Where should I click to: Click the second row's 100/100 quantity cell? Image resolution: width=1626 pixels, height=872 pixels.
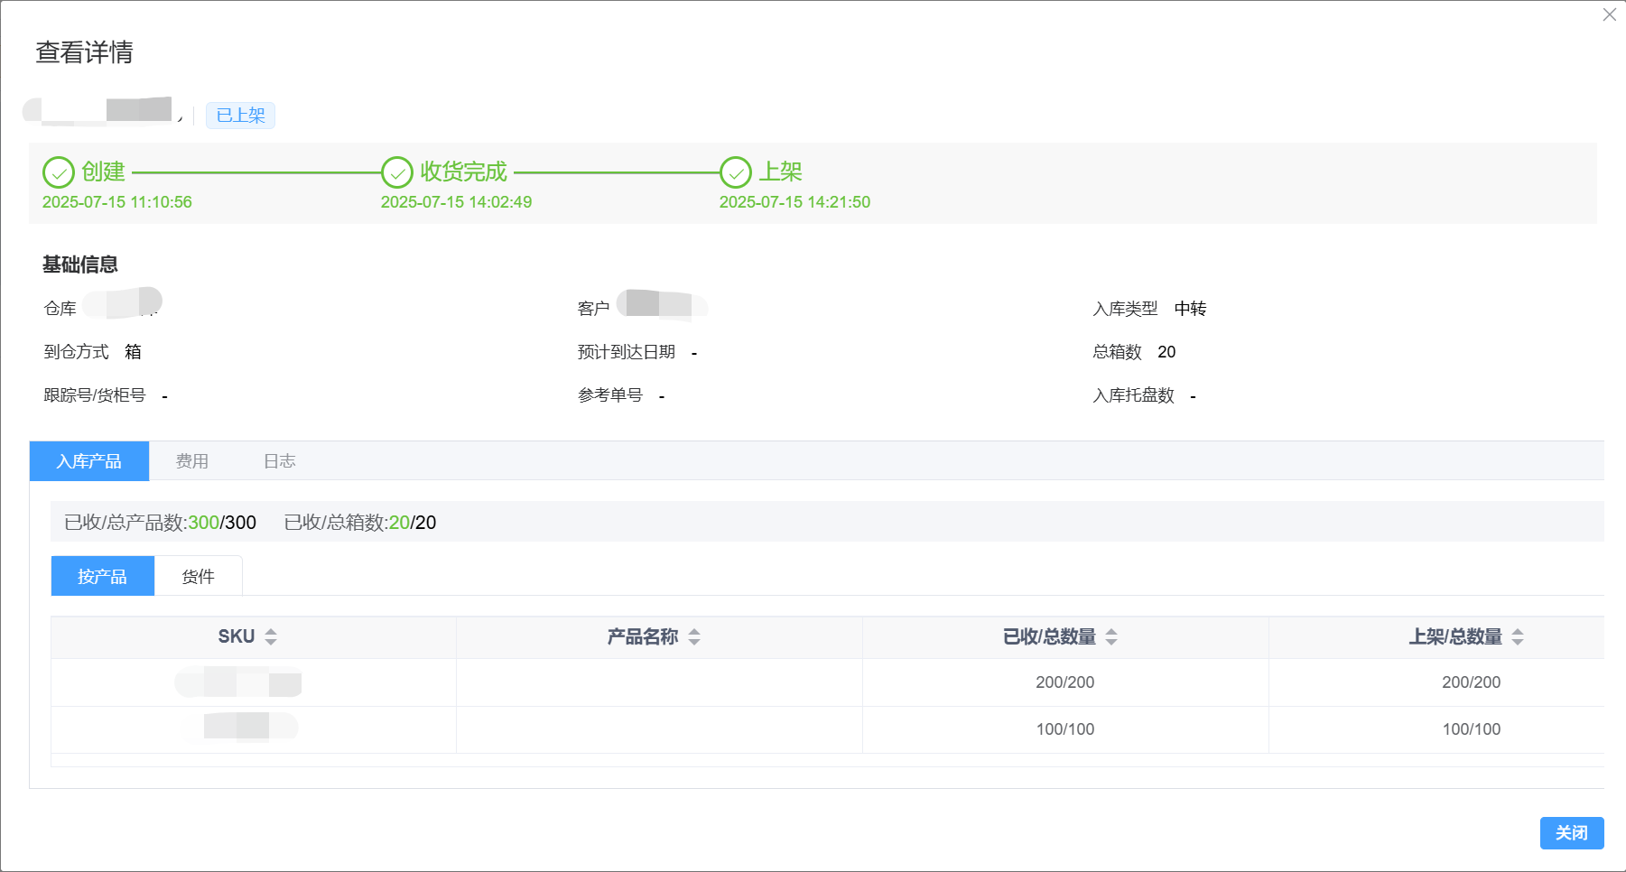coord(1065,728)
